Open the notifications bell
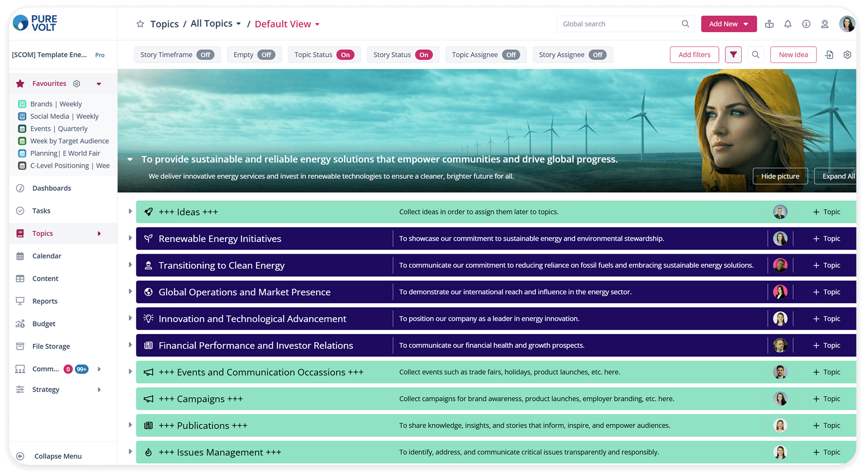The image size is (866, 476). (x=788, y=24)
